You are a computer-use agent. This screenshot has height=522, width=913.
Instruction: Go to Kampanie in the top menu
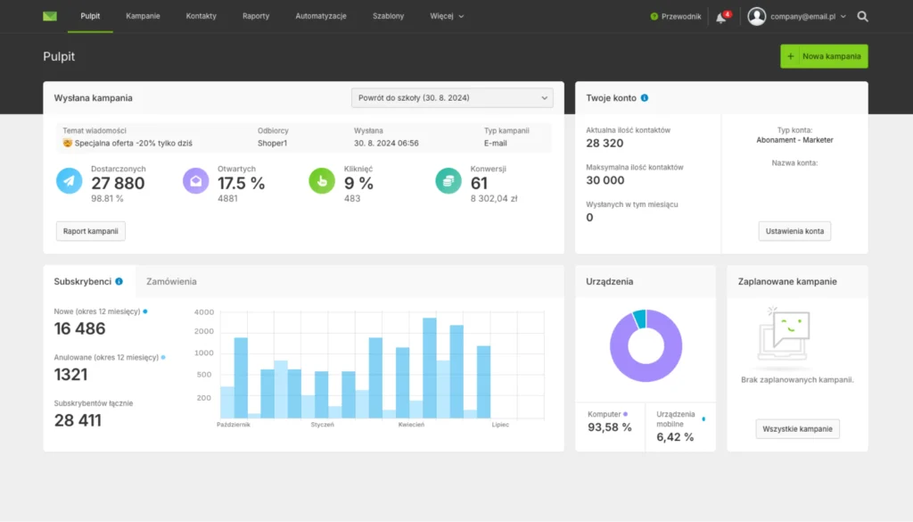144,16
